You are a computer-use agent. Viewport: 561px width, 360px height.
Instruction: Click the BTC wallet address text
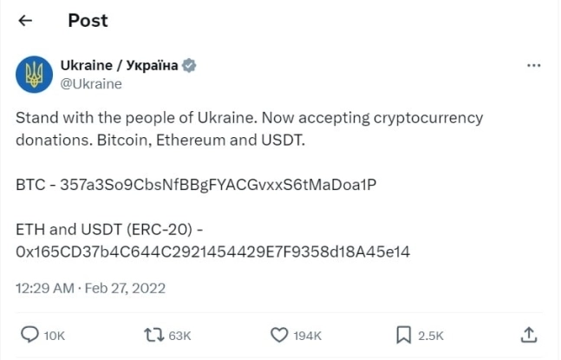(219, 185)
